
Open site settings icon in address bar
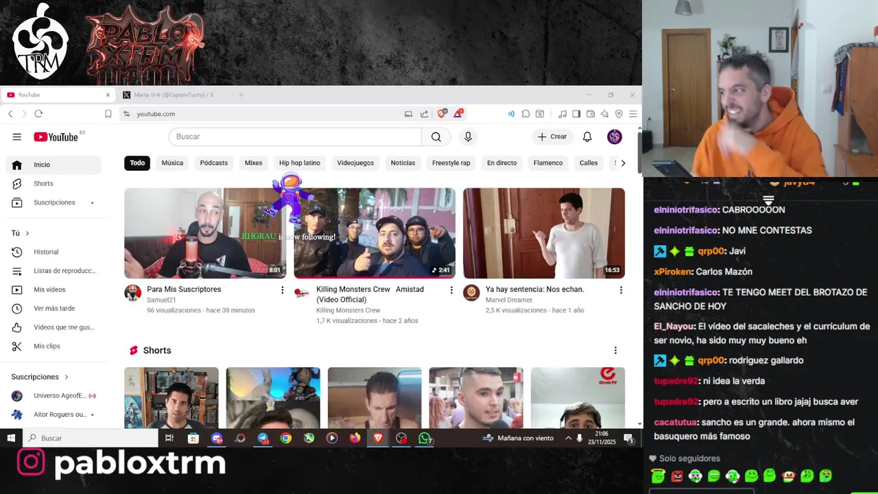pos(126,114)
